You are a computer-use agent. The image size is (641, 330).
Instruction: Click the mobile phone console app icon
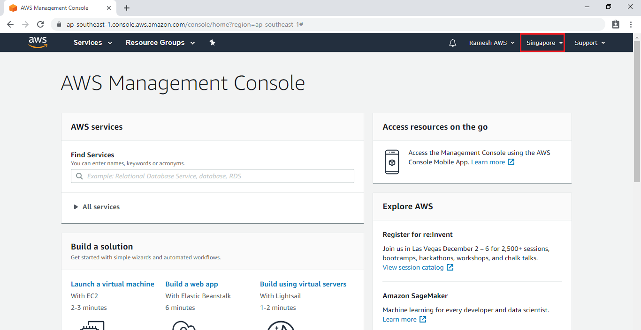coord(392,162)
